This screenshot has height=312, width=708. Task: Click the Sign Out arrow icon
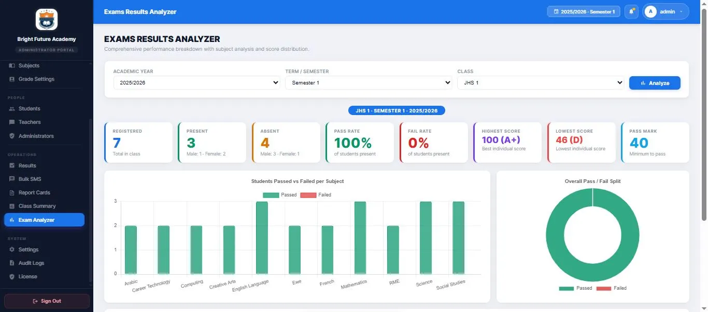35,301
